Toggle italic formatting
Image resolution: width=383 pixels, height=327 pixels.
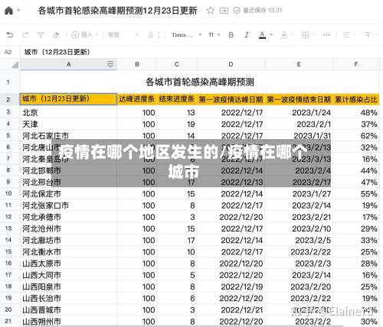coord(247,35)
